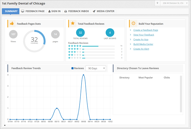Click the star icon beside Total Feedback Reviews
The width and height of the screenshot is (191, 129).
coord(73,23)
